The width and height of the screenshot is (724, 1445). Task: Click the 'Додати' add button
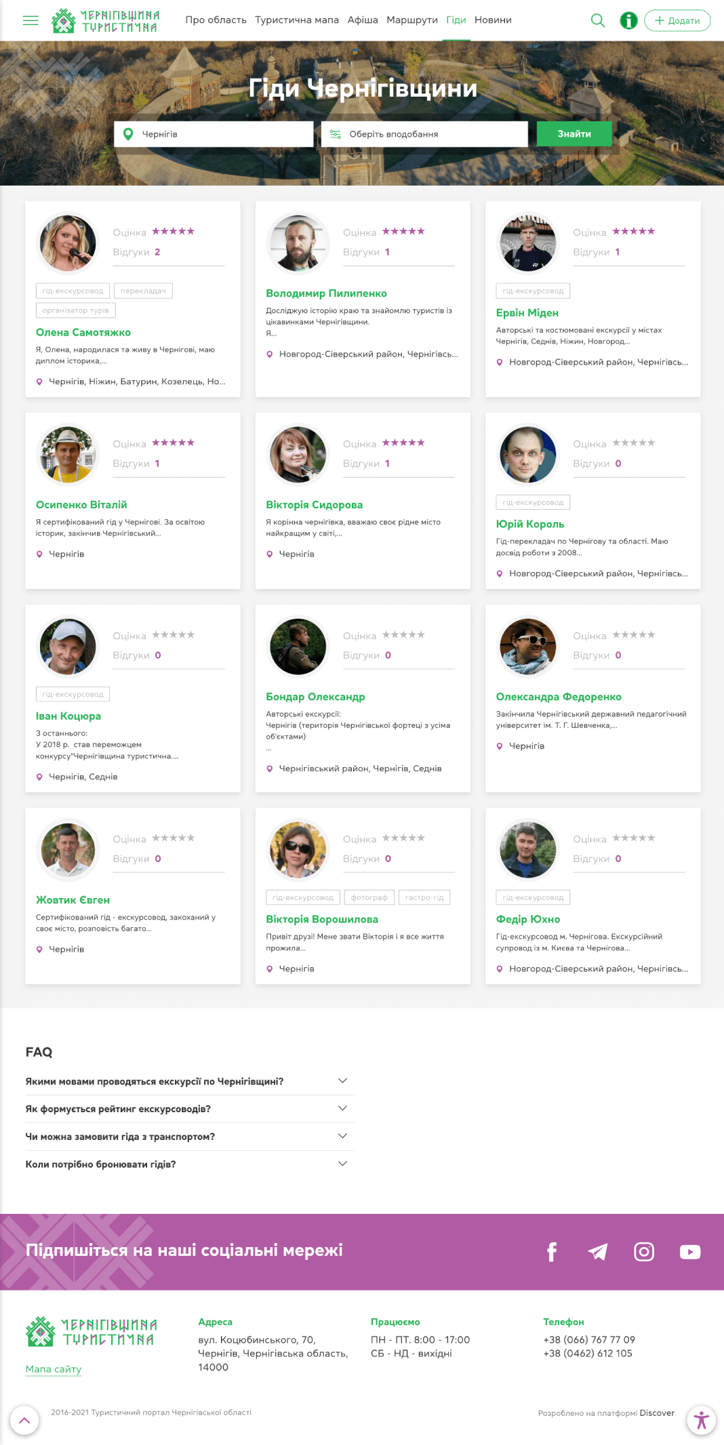tap(677, 20)
